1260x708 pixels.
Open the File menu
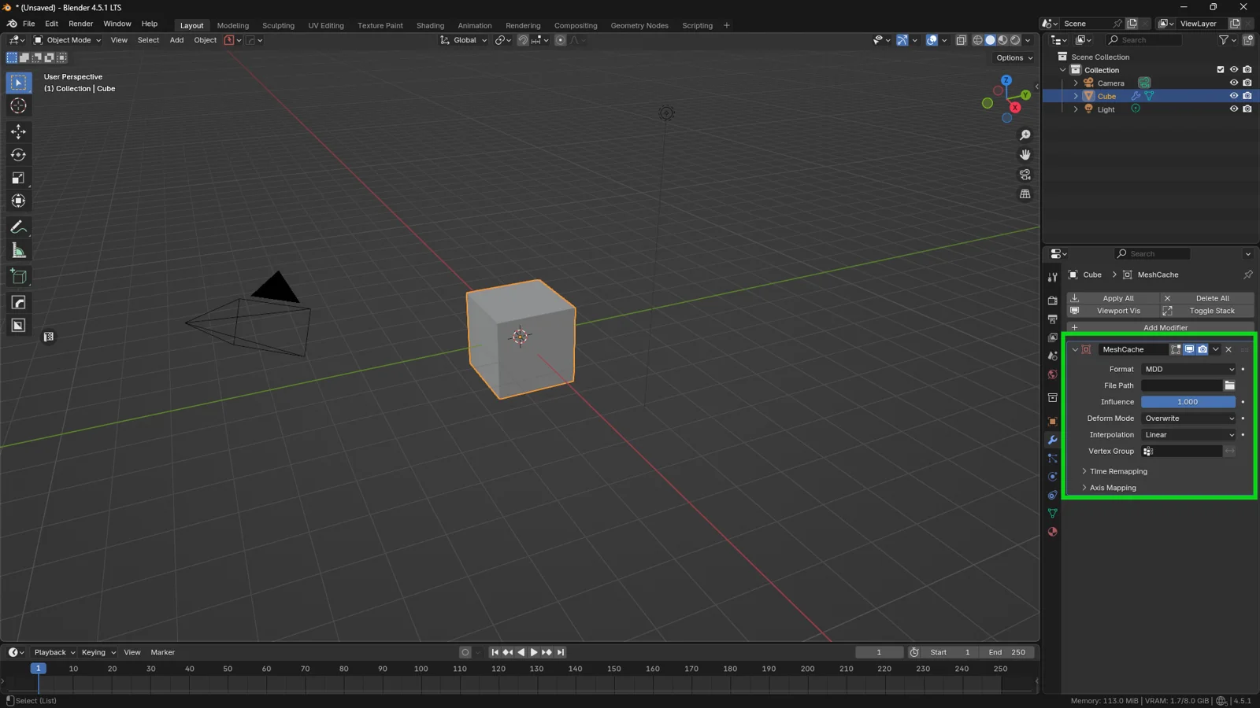click(x=28, y=24)
